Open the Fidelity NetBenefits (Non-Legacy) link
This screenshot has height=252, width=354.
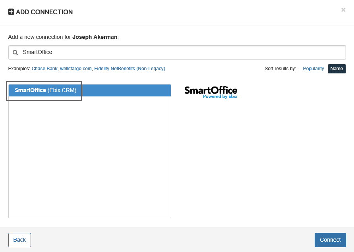pos(129,68)
